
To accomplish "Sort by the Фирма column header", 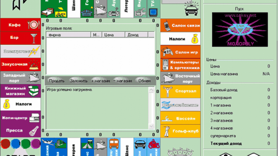I will point(69,35).
